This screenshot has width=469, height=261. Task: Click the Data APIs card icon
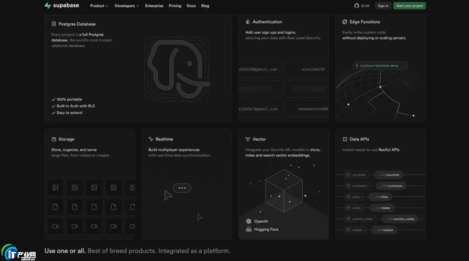pos(345,139)
